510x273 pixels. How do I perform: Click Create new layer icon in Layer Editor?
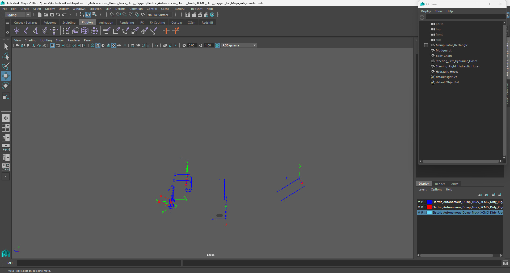494,195
